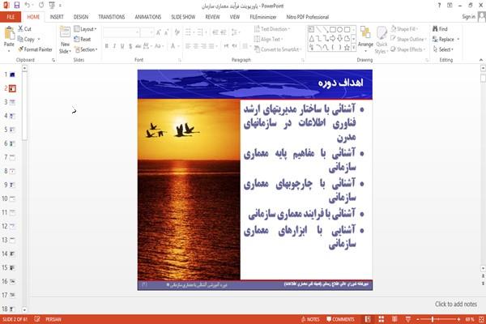486x324 pixels.
Task: Expand the Layout dropdown
Action: point(85,29)
